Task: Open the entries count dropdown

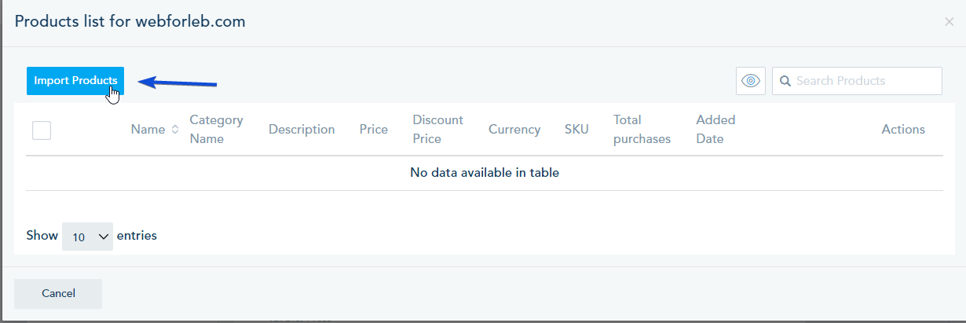Action: pyautogui.click(x=87, y=236)
